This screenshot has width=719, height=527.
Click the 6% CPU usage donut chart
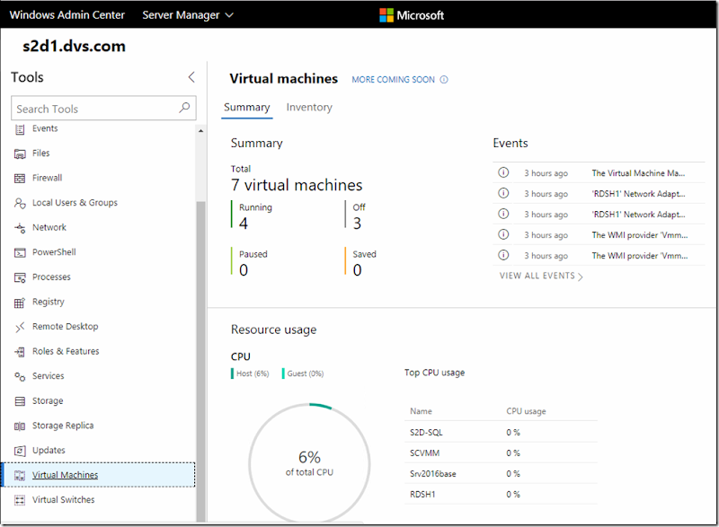pos(309,463)
